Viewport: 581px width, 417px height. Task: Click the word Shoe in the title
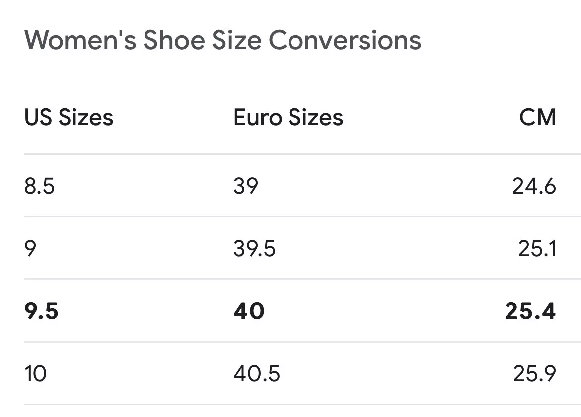click(174, 40)
